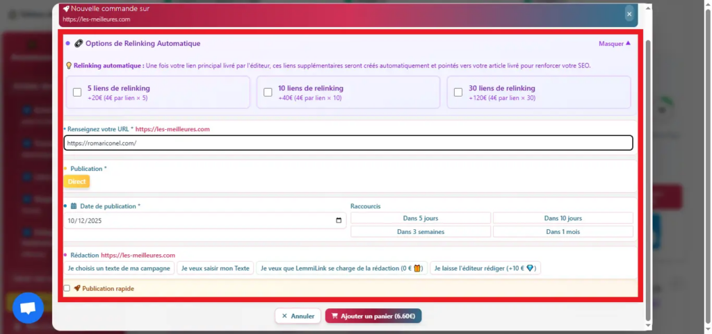
Task: Click the Options de Relinking Automatique heading
Action: coord(143,44)
